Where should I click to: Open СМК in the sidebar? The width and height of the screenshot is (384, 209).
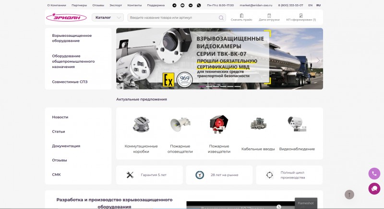56,175
